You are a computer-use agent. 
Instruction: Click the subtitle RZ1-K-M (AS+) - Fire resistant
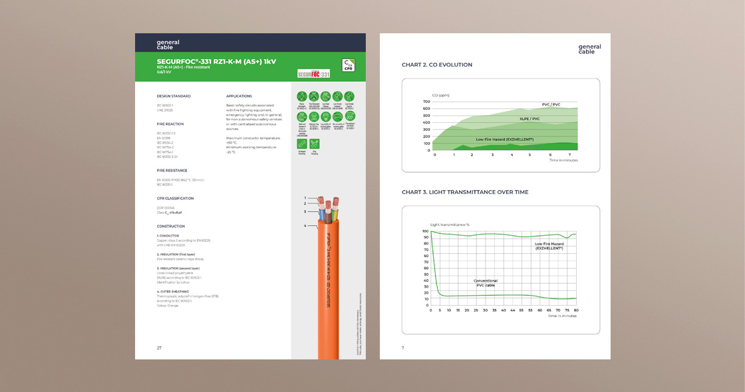(x=184, y=67)
